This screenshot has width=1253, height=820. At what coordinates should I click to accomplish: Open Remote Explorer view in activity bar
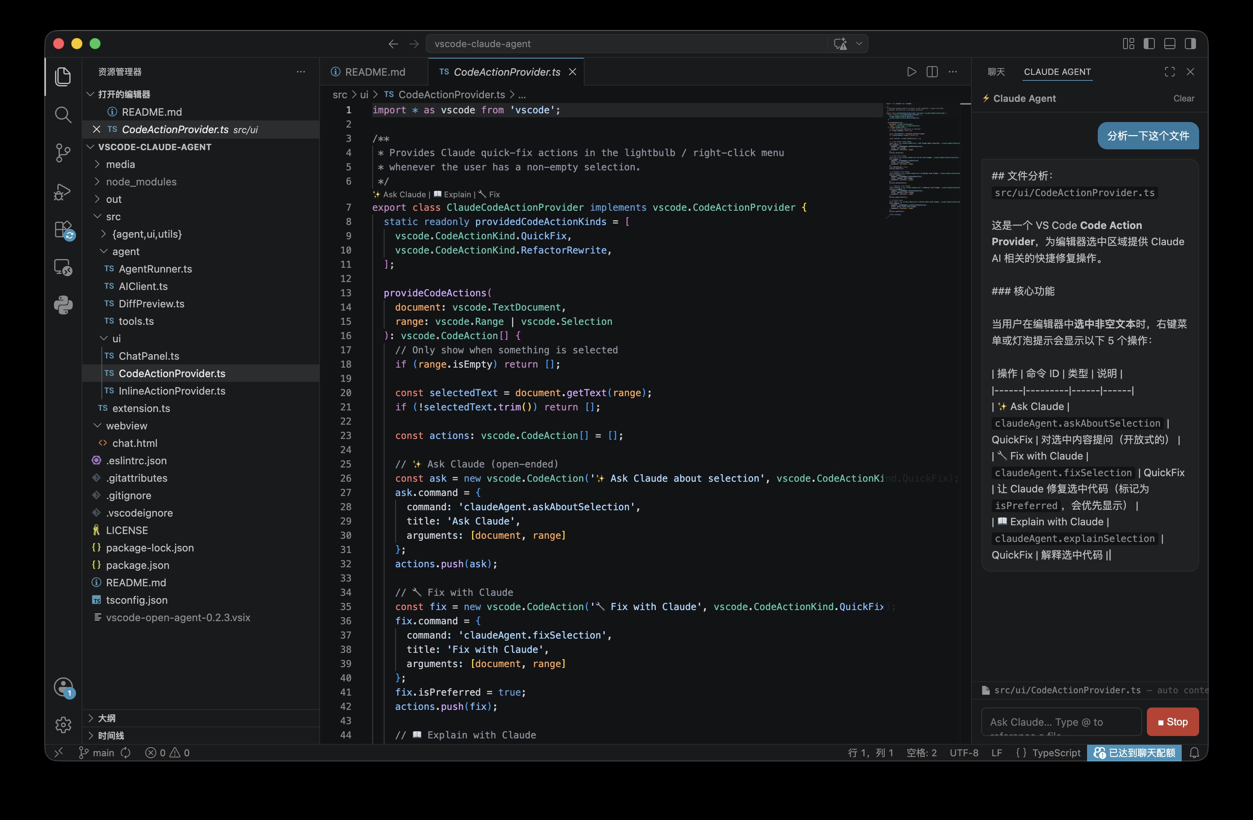pyautogui.click(x=63, y=267)
